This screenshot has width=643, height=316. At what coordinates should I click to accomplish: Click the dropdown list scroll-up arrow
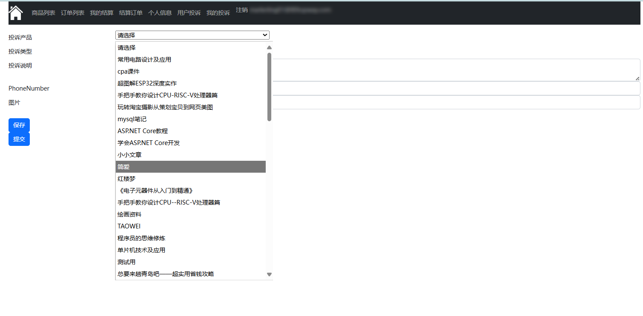(269, 48)
